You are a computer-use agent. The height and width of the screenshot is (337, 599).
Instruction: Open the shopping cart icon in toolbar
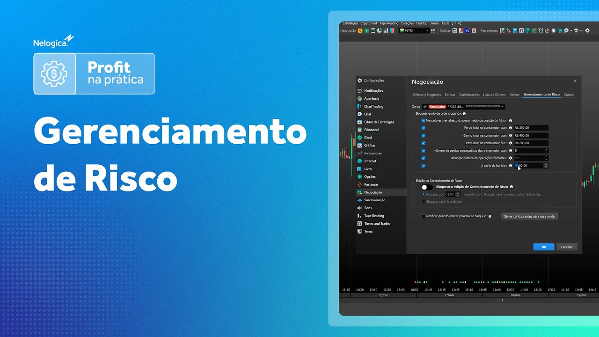560,30
